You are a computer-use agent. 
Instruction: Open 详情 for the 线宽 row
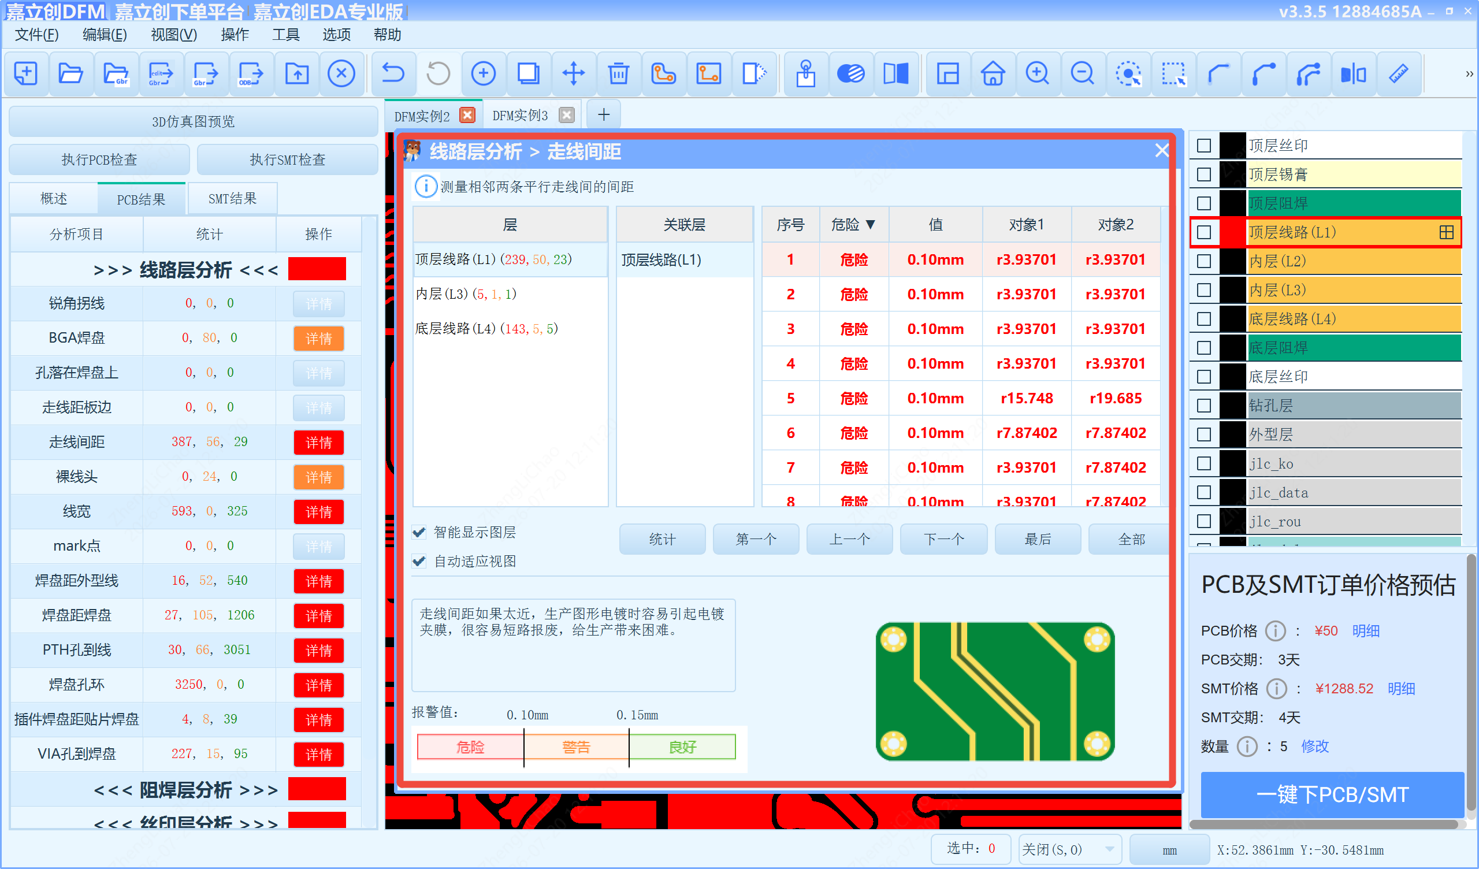(319, 512)
